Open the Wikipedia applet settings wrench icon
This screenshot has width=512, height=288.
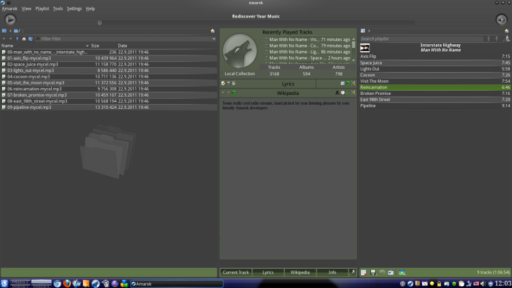point(353,93)
